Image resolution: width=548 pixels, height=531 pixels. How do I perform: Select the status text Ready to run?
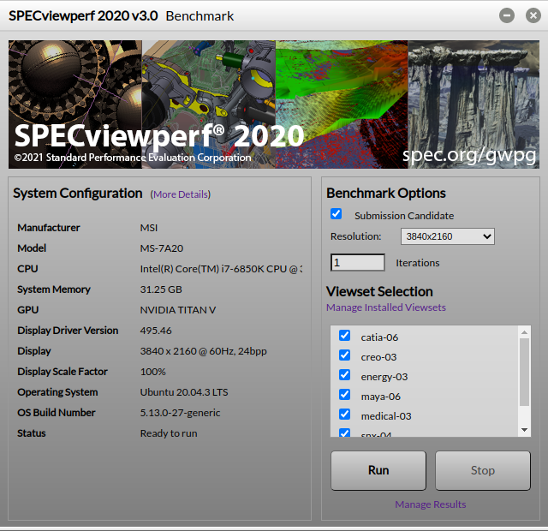coord(169,433)
